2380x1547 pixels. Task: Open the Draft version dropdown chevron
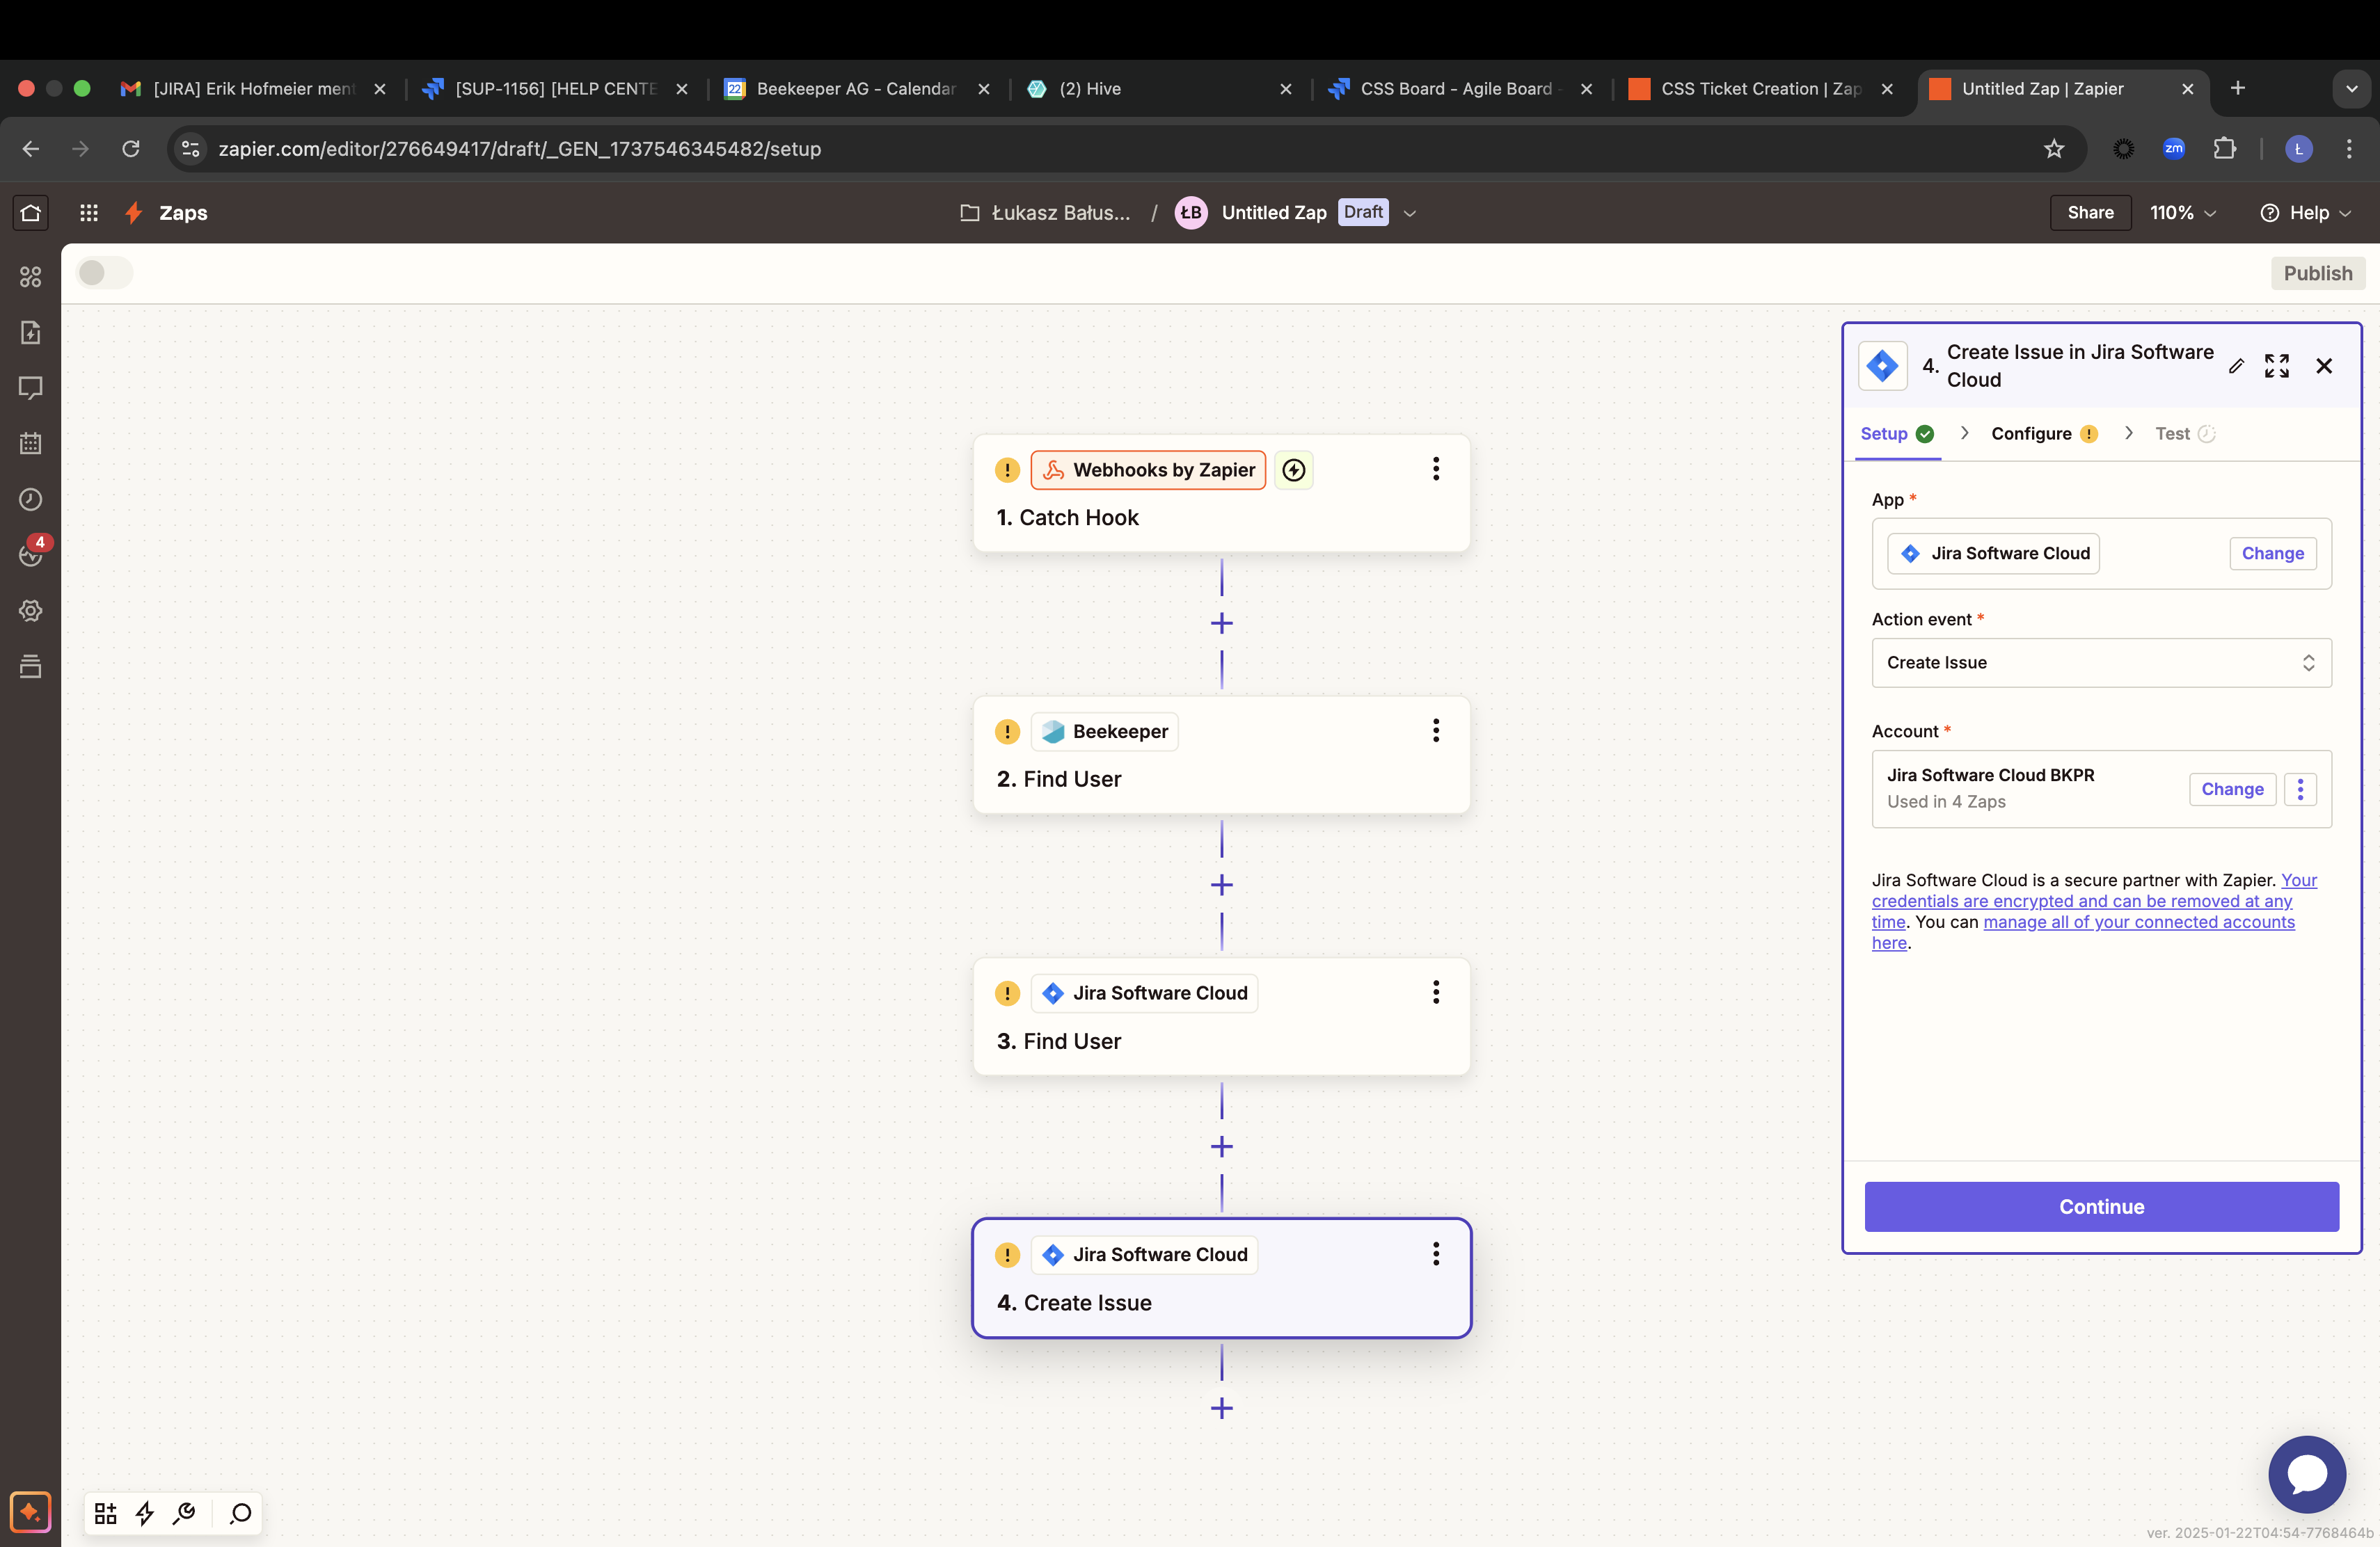tap(1410, 213)
